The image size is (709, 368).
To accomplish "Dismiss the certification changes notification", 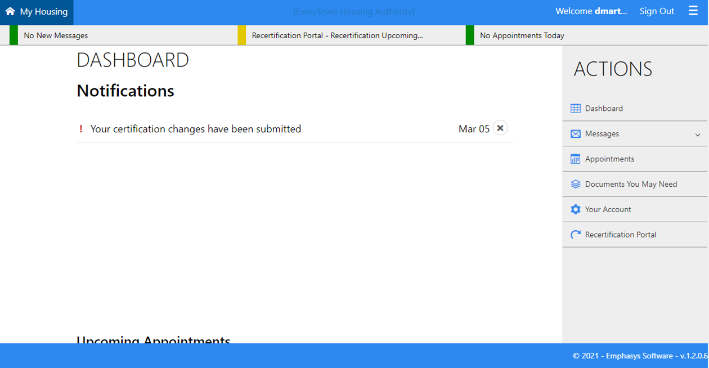I will 500,128.
